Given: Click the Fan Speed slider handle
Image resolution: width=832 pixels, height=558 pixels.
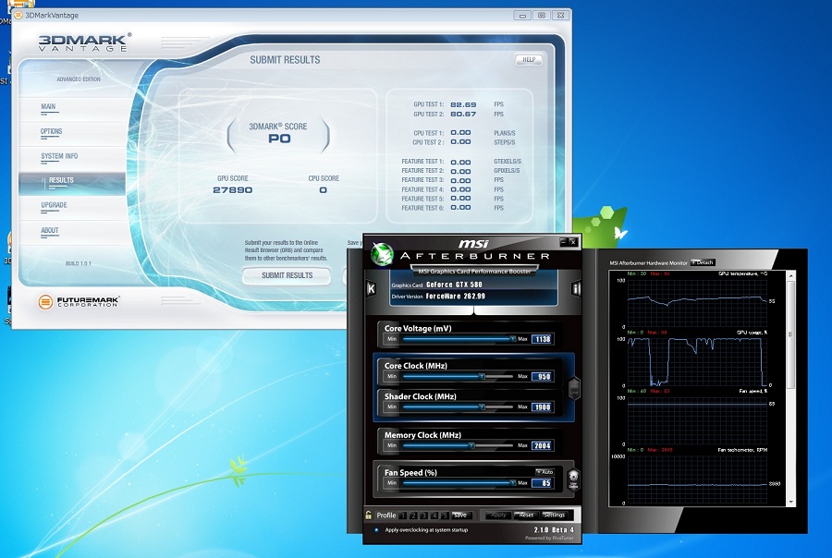Looking at the screenshot, I should click(512, 482).
